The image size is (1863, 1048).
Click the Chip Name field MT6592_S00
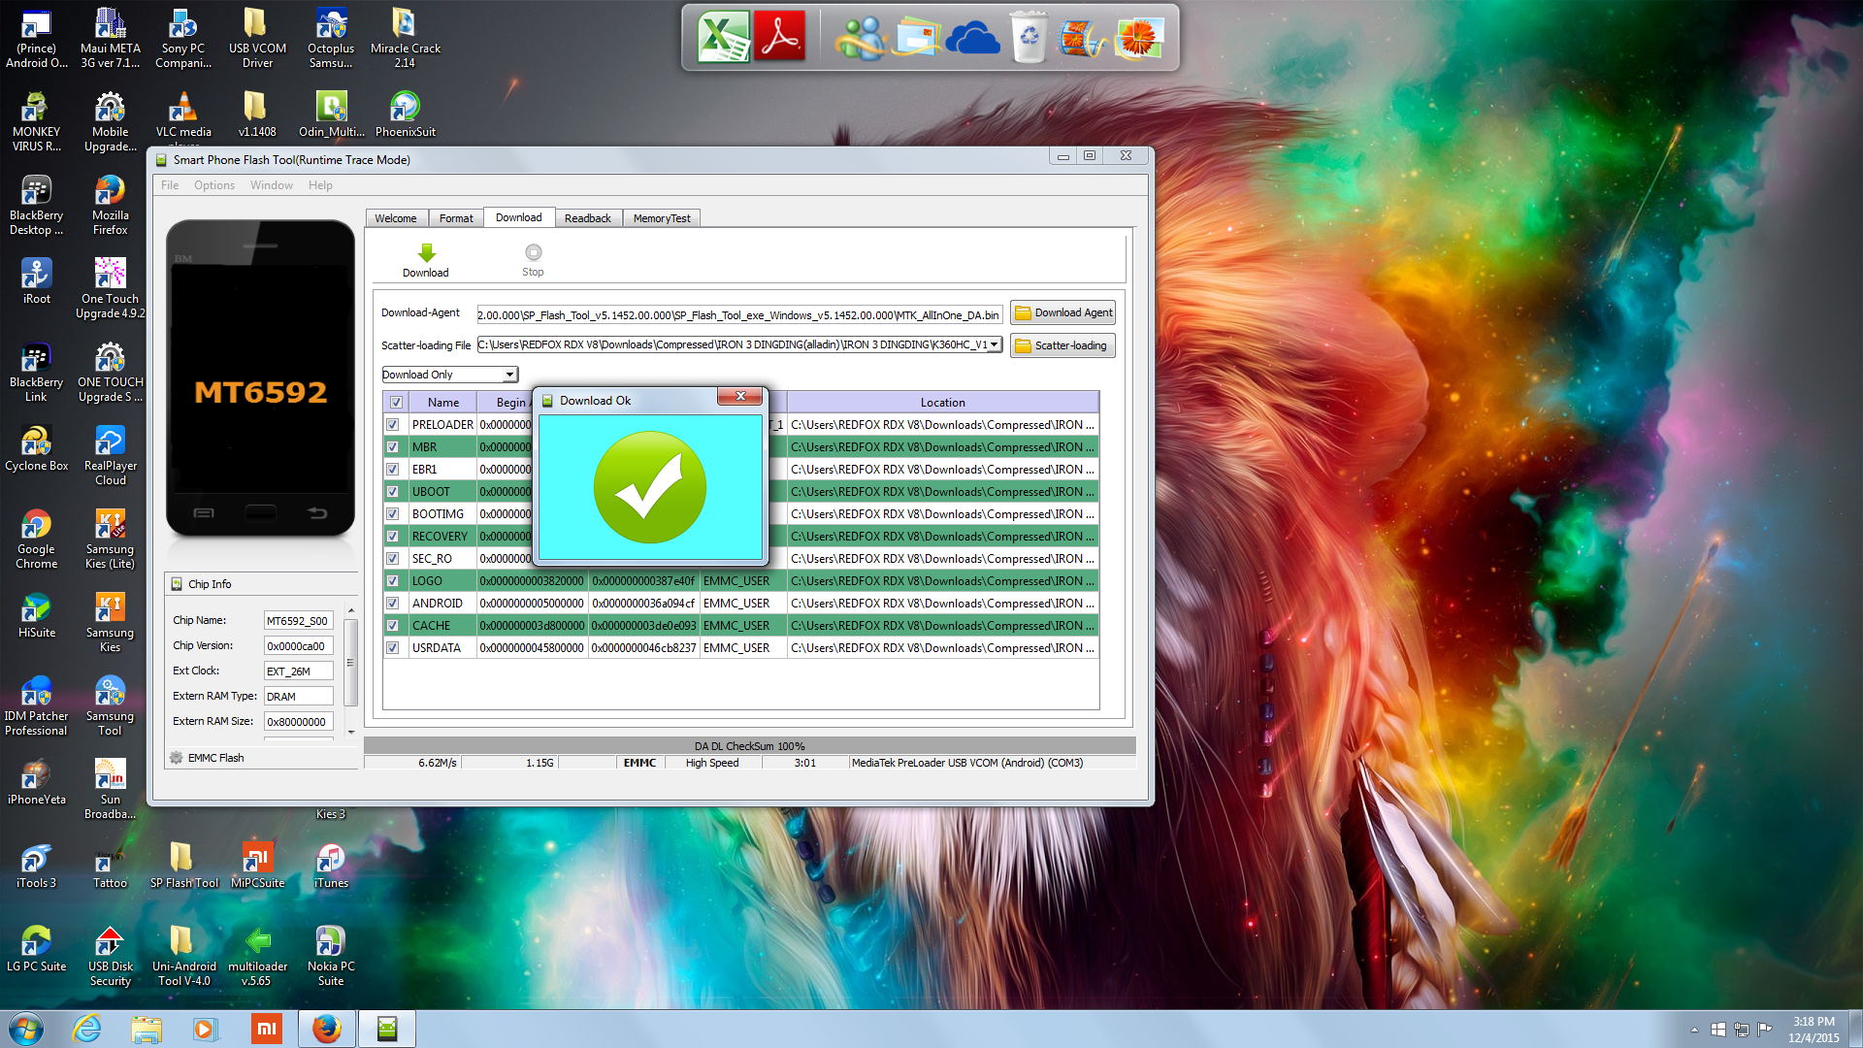coord(299,621)
